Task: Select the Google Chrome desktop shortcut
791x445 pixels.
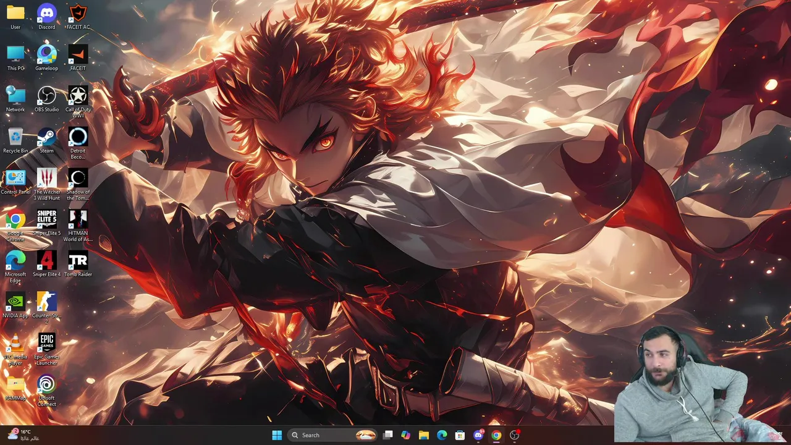Action: tap(15, 226)
